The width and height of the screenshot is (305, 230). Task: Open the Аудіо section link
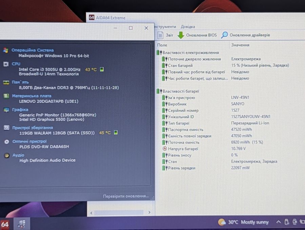coord(18,155)
